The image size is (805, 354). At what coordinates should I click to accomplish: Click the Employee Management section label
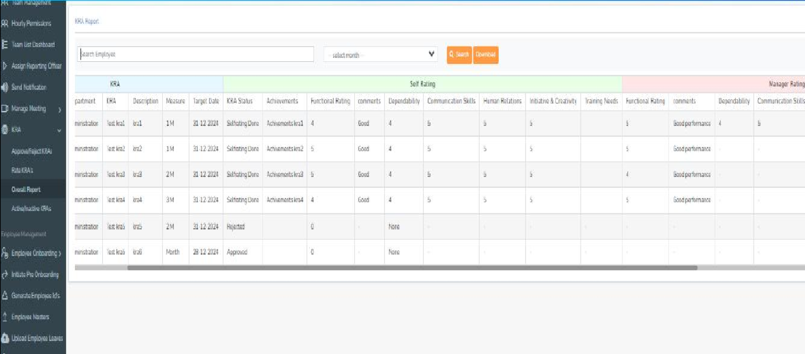click(23, 234)
